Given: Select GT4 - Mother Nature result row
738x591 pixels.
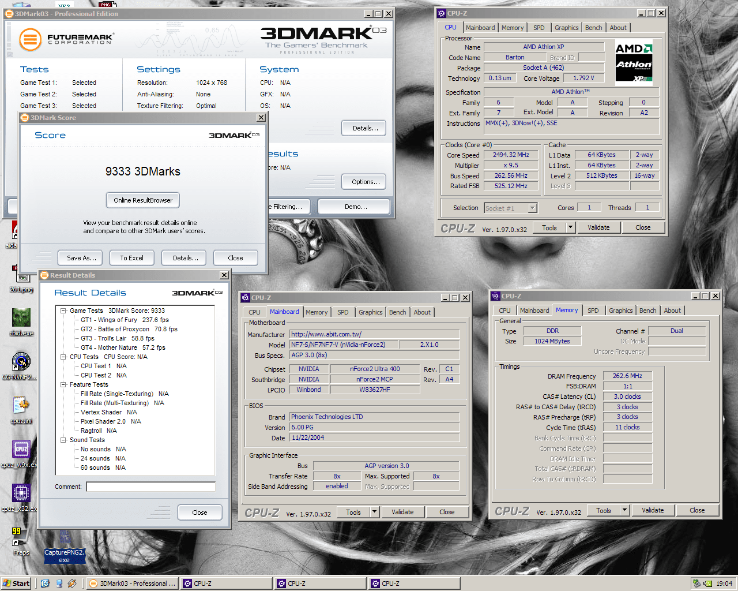Looking at the screenshot, I should point(123,347).
